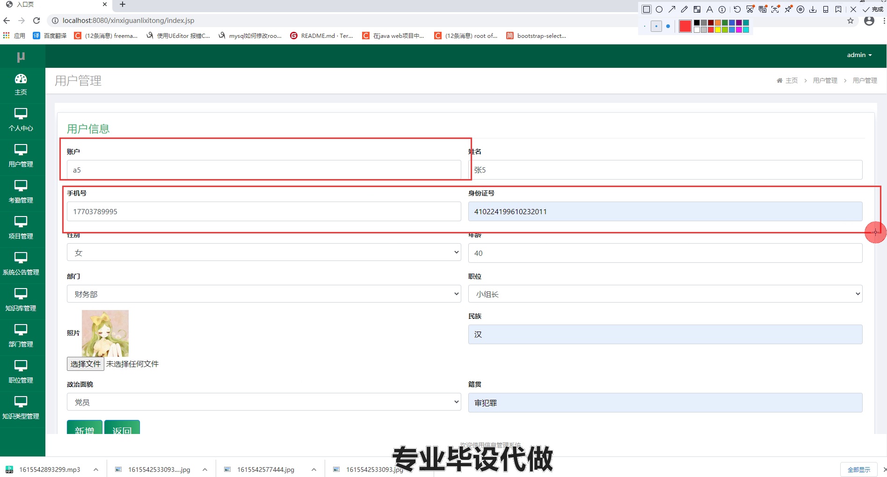Image resolution: width=887 pixels, height=477 pixels.
Task: Open the admin account menu
Action: point(859,55)
